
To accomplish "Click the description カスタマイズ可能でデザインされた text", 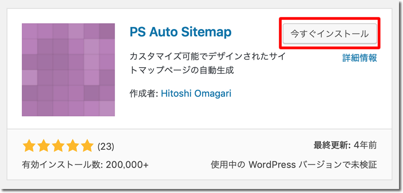I will coord(208,63).
